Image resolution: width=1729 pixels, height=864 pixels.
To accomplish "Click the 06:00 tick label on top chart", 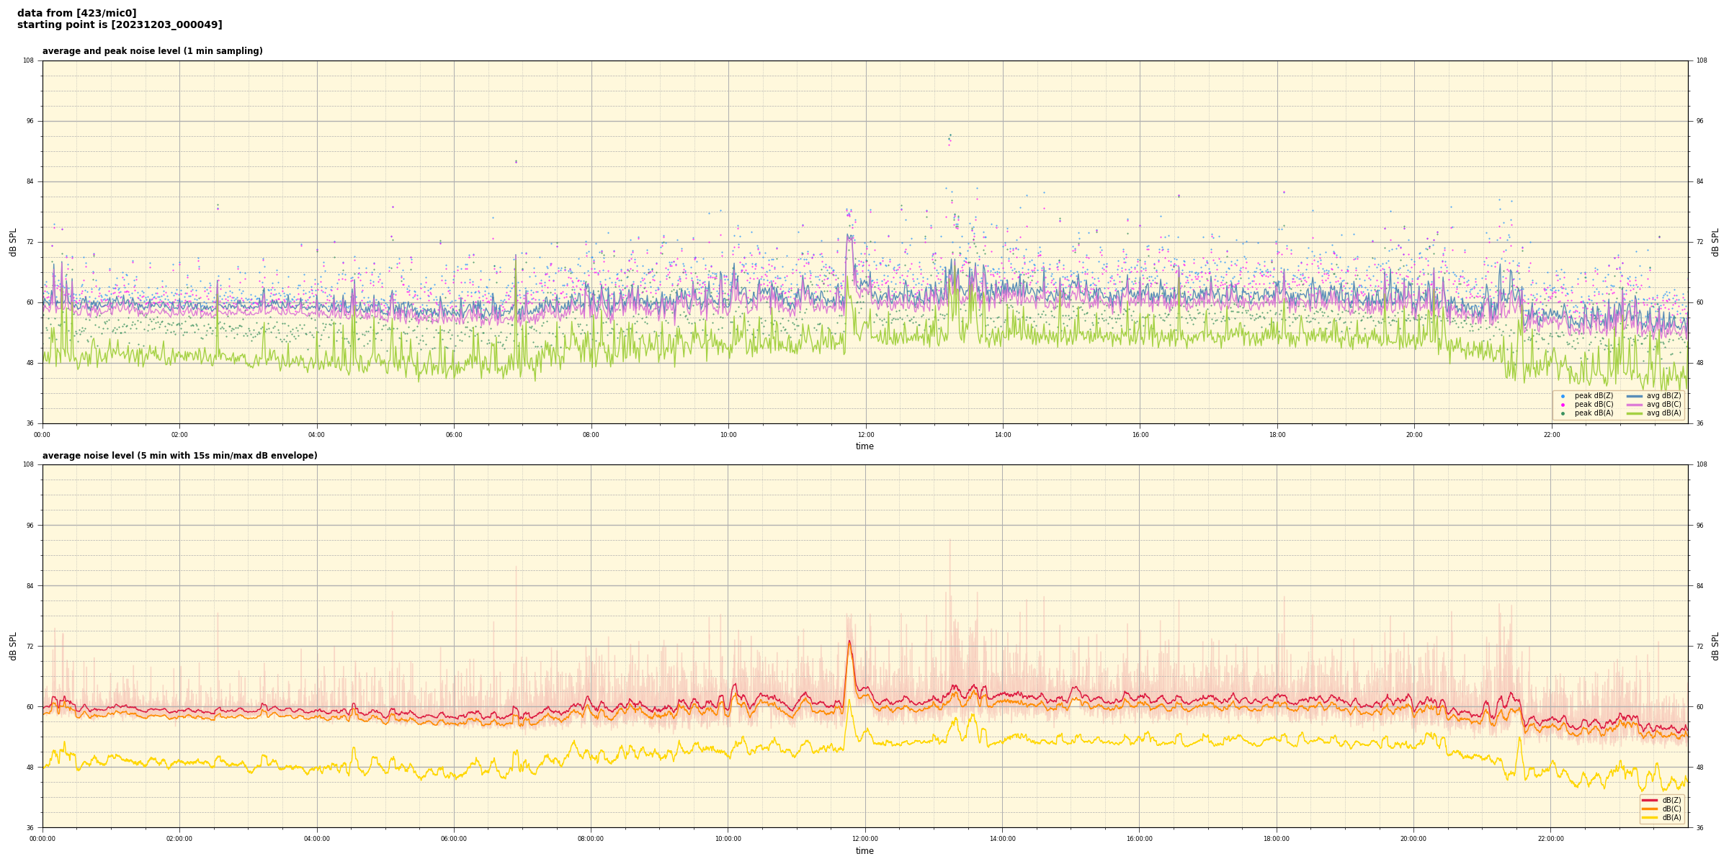I will pos(454,435).
